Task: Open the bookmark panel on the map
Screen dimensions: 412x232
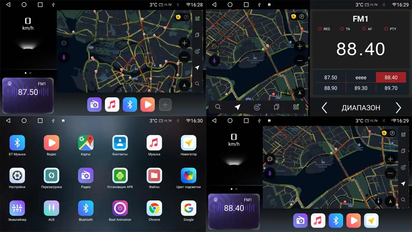Action: pos(197,35)
